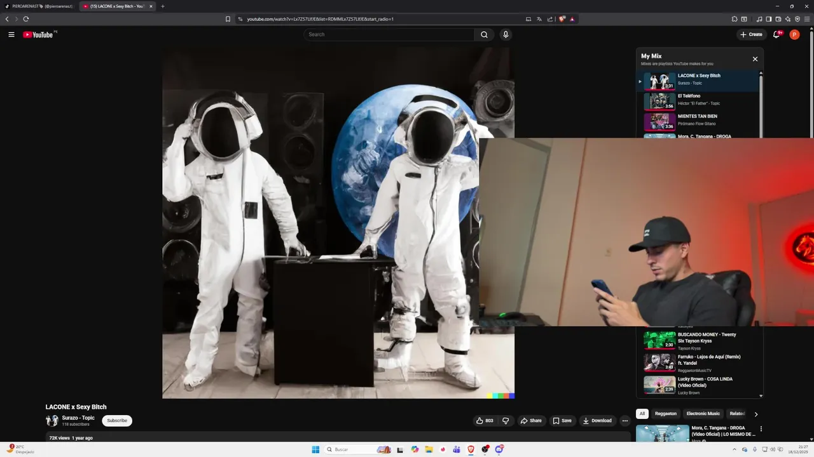
Task: Open the Windows Start menu
Action: point(315,449)
